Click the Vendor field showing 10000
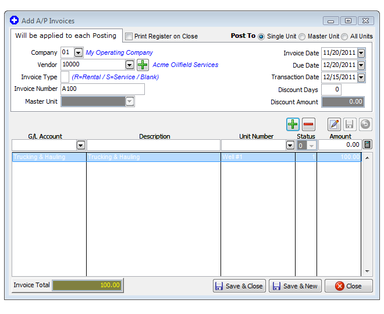The width and height of the screenshot is (384, 314). [93, 65]
